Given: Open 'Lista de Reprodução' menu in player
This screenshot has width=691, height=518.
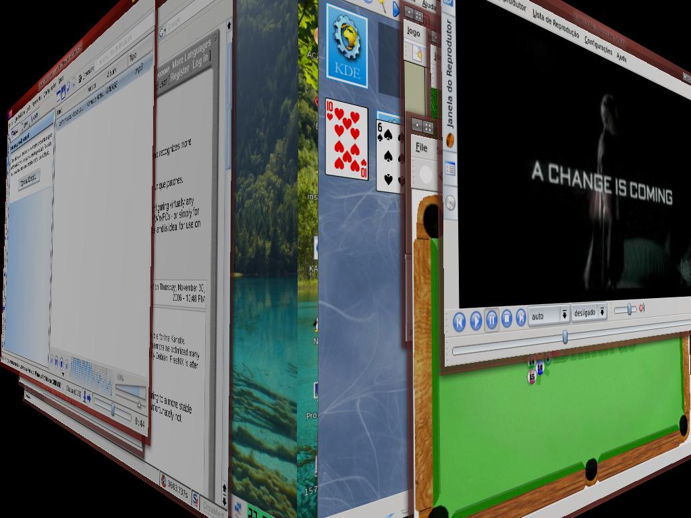Looking at the screenshot, I should pos(555,24).
